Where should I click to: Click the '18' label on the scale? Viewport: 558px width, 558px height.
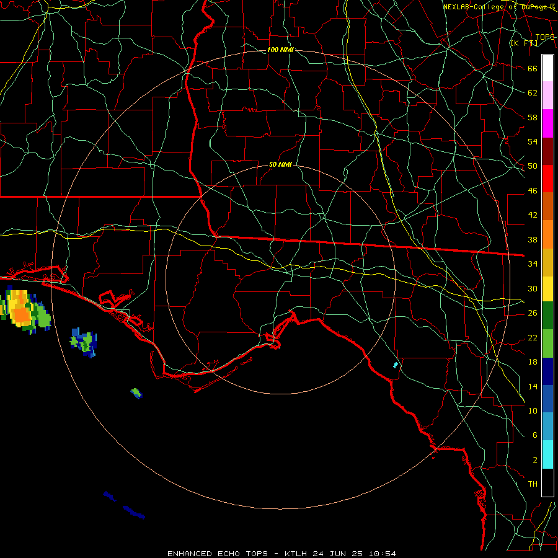point(533,362)
